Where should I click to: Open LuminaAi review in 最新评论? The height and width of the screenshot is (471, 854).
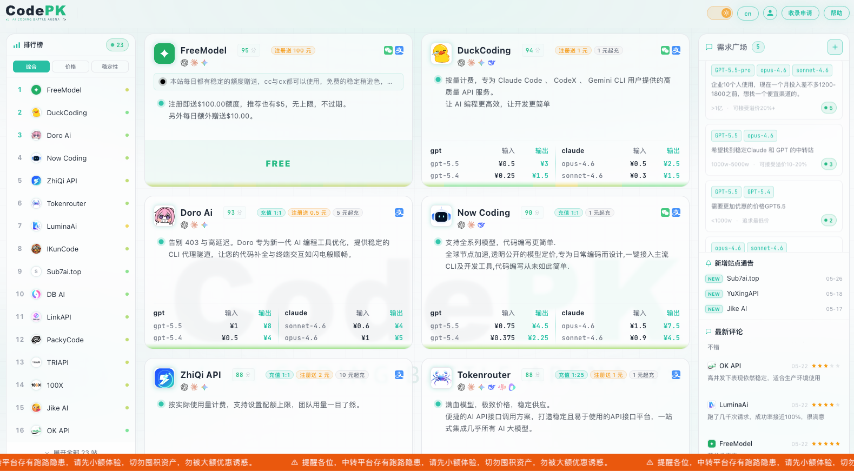click(x=774, y=410)
